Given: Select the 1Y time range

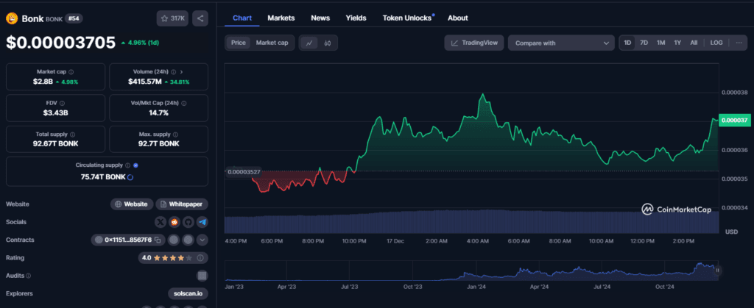Looking at the screenshot, I should (677, 43).
